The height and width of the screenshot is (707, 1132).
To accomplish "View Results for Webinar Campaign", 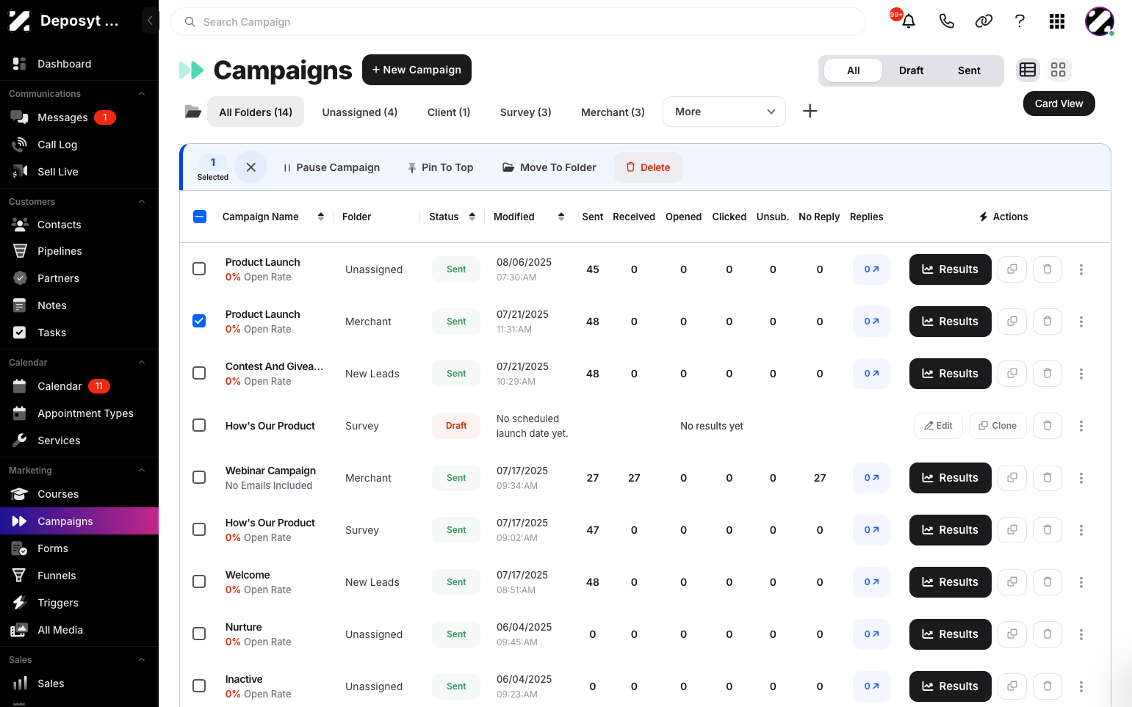I will click(951, 478).
